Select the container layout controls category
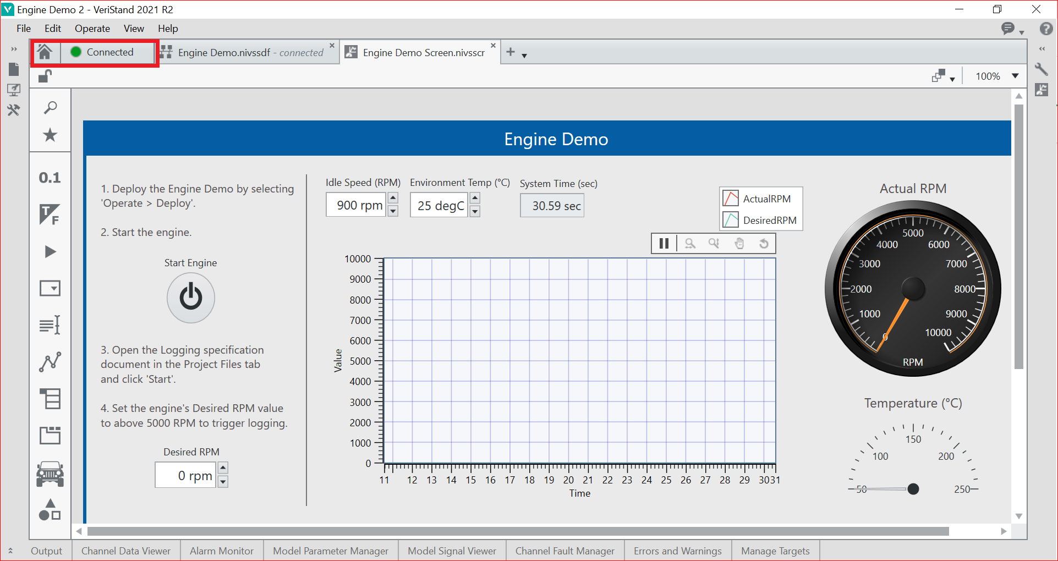The height and width of the screenshot is (561, 1058). pyautogui.click(x=50, y=435)
